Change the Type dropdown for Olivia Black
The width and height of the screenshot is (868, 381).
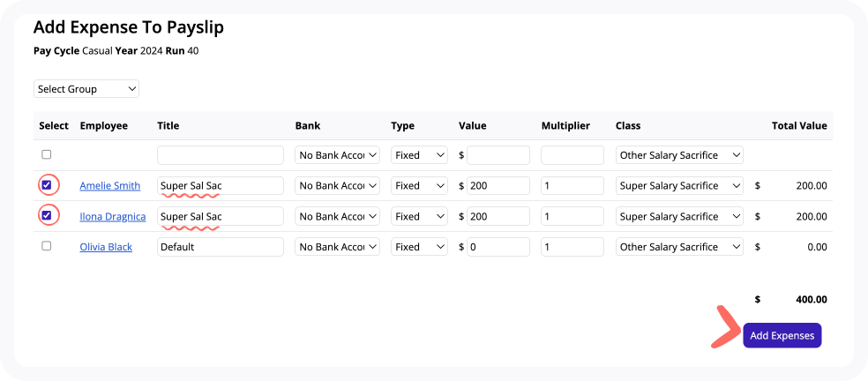pos(419,247)
